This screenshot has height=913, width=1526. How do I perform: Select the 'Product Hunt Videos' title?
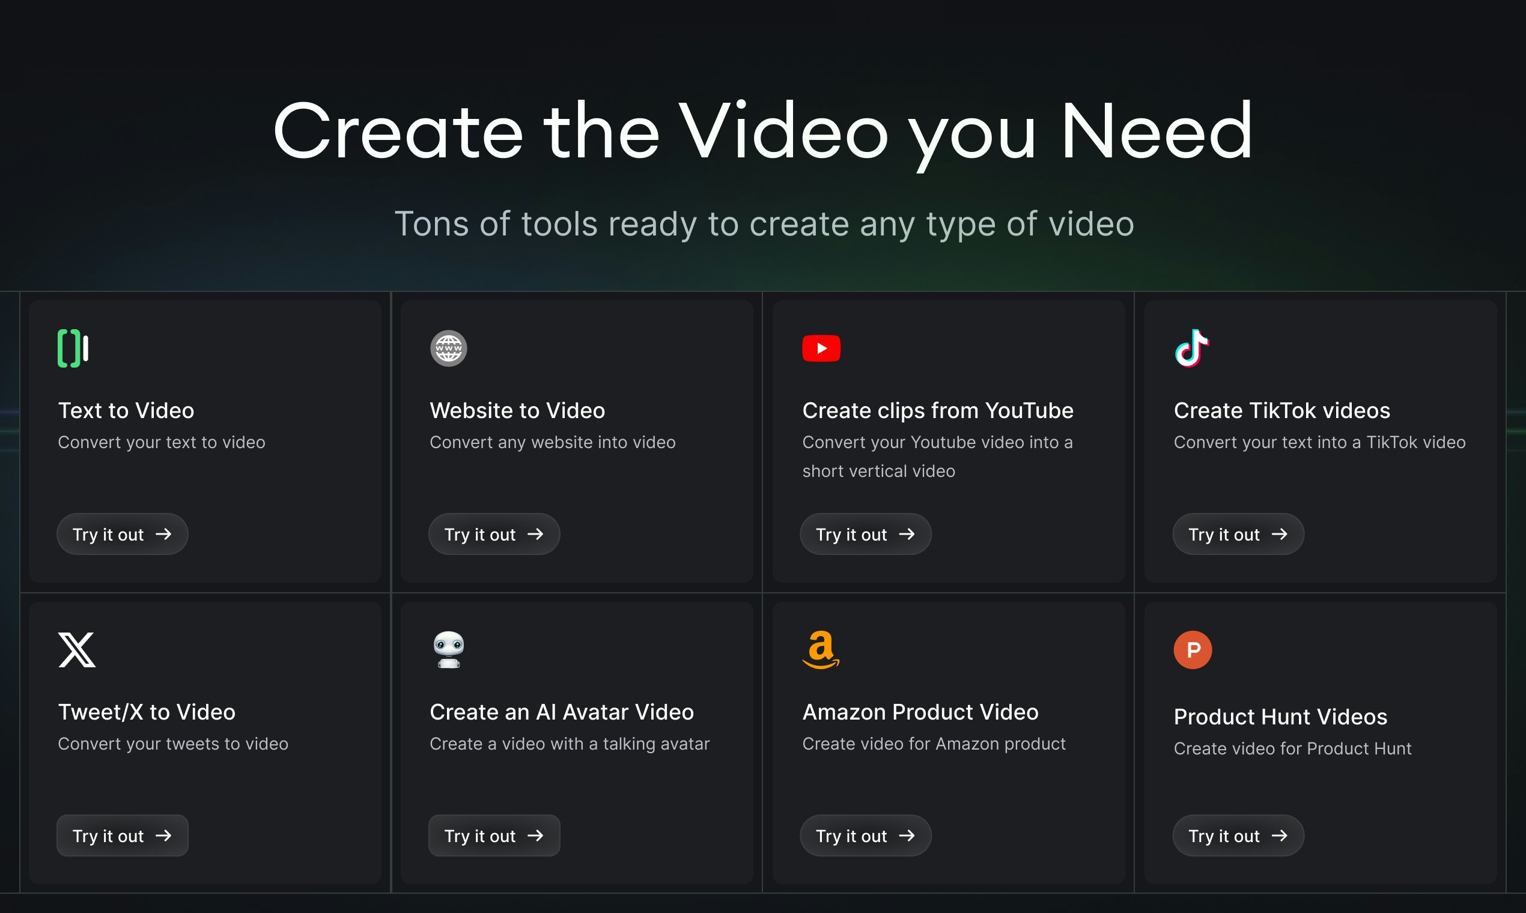(1280, 717)
